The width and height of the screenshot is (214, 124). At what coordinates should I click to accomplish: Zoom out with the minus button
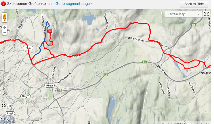coord(5,32)
